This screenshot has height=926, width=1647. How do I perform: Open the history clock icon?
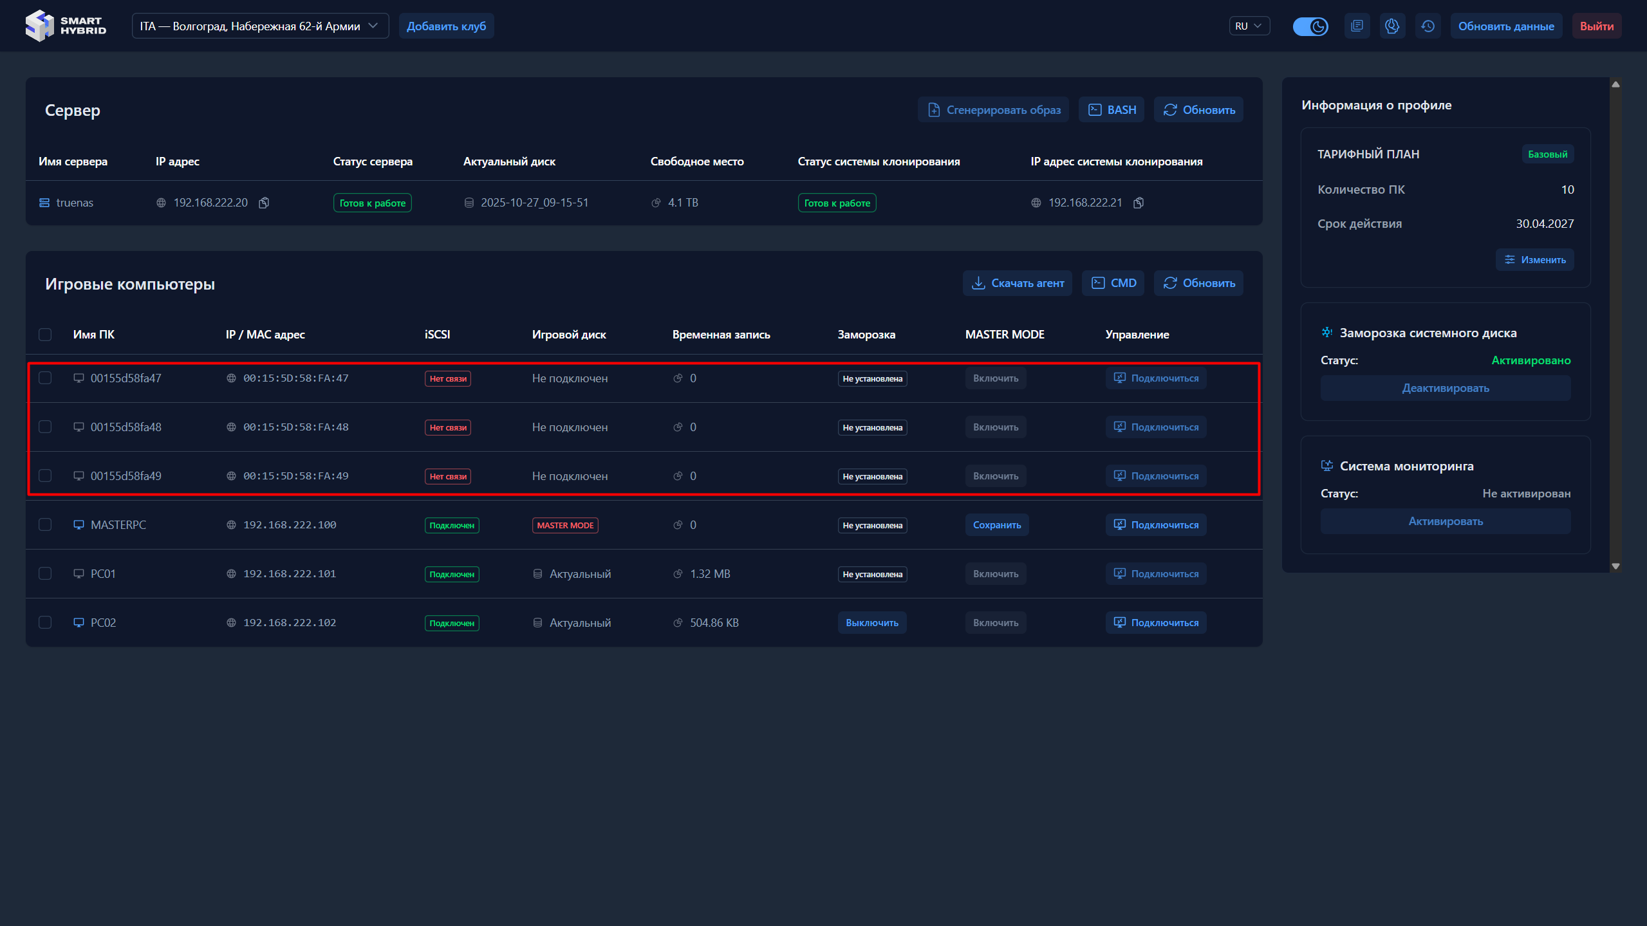(1428, 26)
